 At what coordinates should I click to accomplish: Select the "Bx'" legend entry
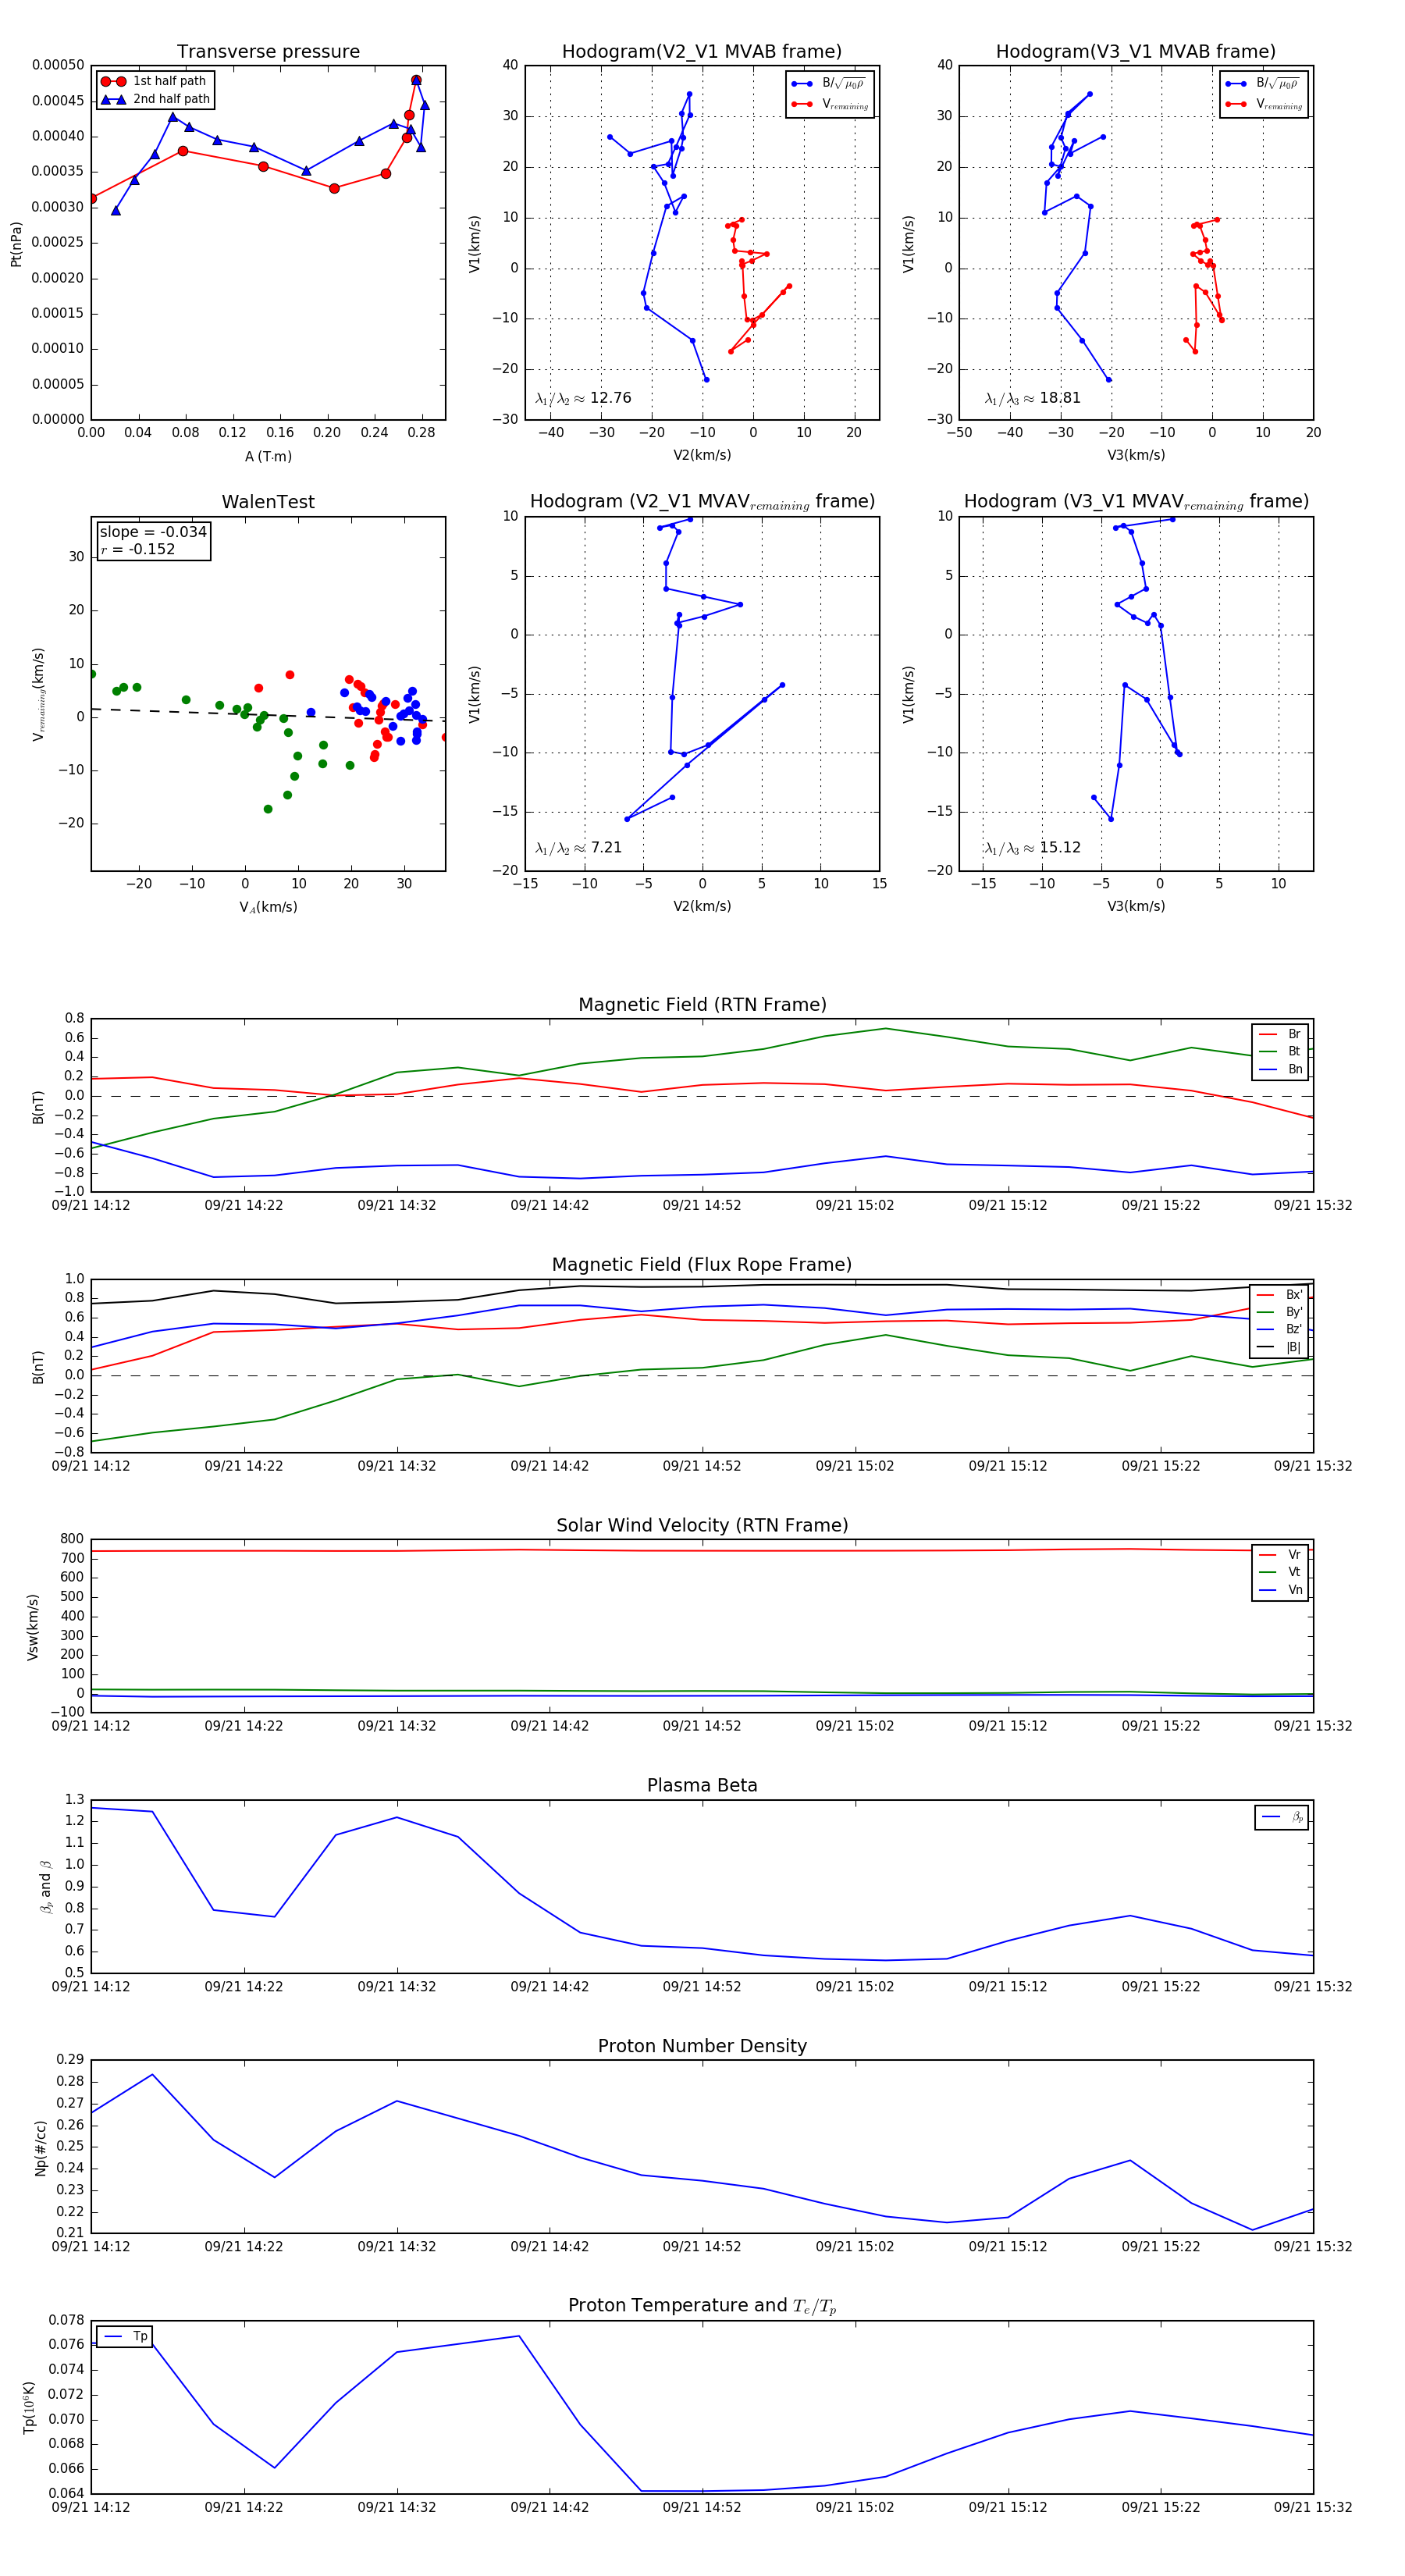tap(1281, 1294)
